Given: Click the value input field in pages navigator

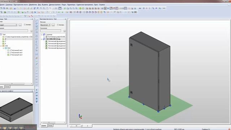Looking at the screenshot, I should [14, 31].
